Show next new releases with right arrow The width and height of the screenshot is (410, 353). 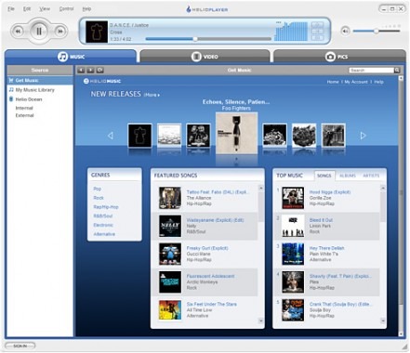[x=364, y=136]
